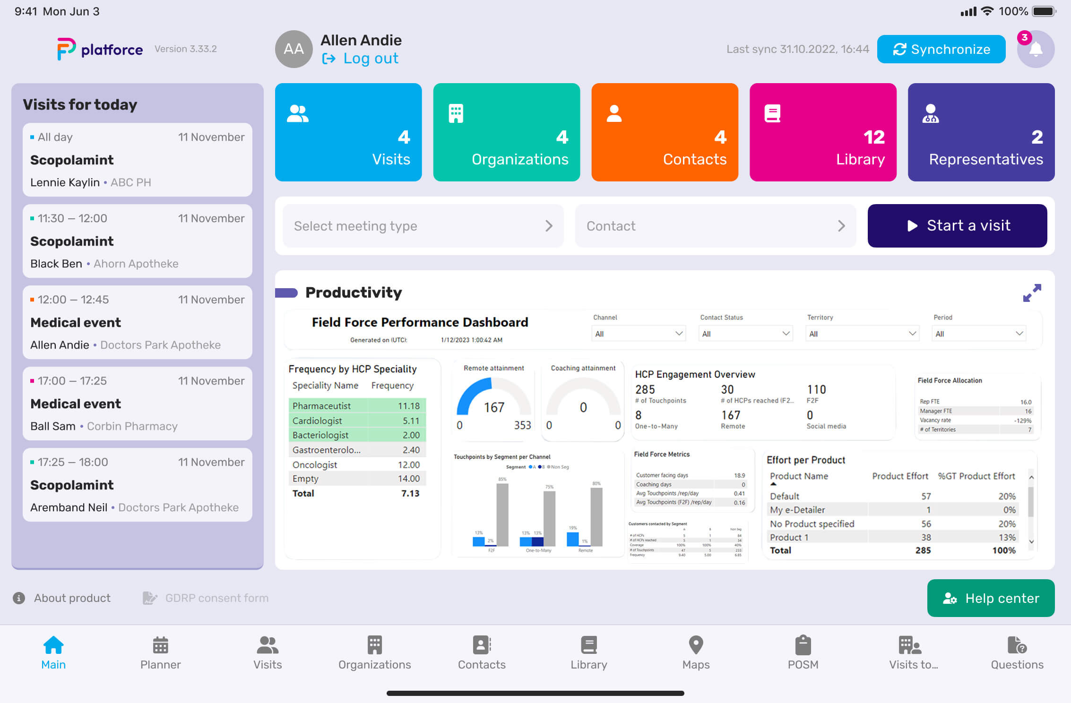Image resolution: width=1071 pixels, height=703 pixels.
Task: Open the Channel filter dropdown
Action: pyautogui.click(x=638, y=334)
